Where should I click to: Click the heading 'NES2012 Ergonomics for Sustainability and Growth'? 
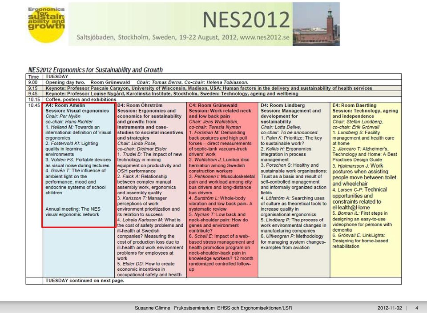(95, 70)
